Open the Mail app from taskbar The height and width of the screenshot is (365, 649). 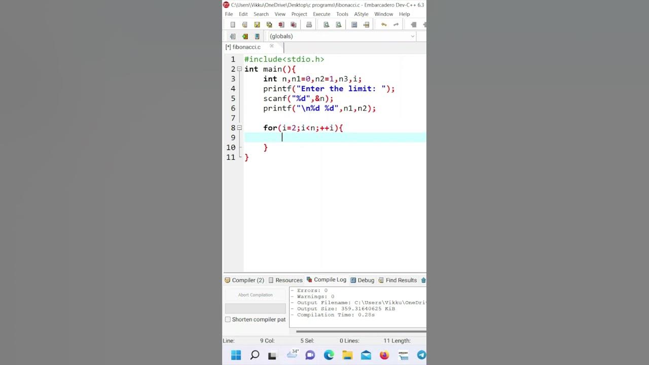click(x=366, y=355)
